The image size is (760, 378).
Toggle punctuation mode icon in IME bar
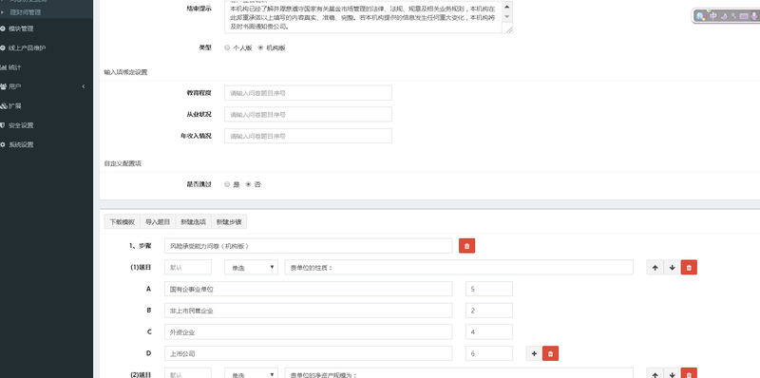coord(733,16)
